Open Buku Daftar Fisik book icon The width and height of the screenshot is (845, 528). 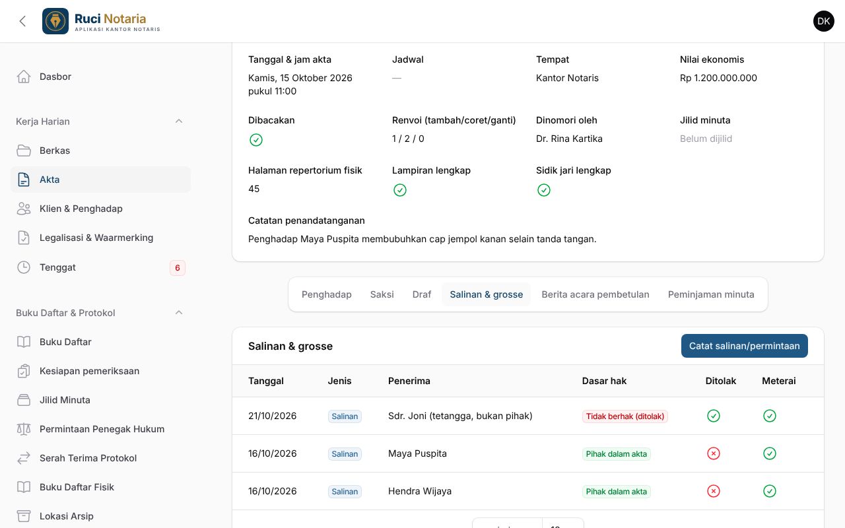pyautogui.click(x=24, y=487)
